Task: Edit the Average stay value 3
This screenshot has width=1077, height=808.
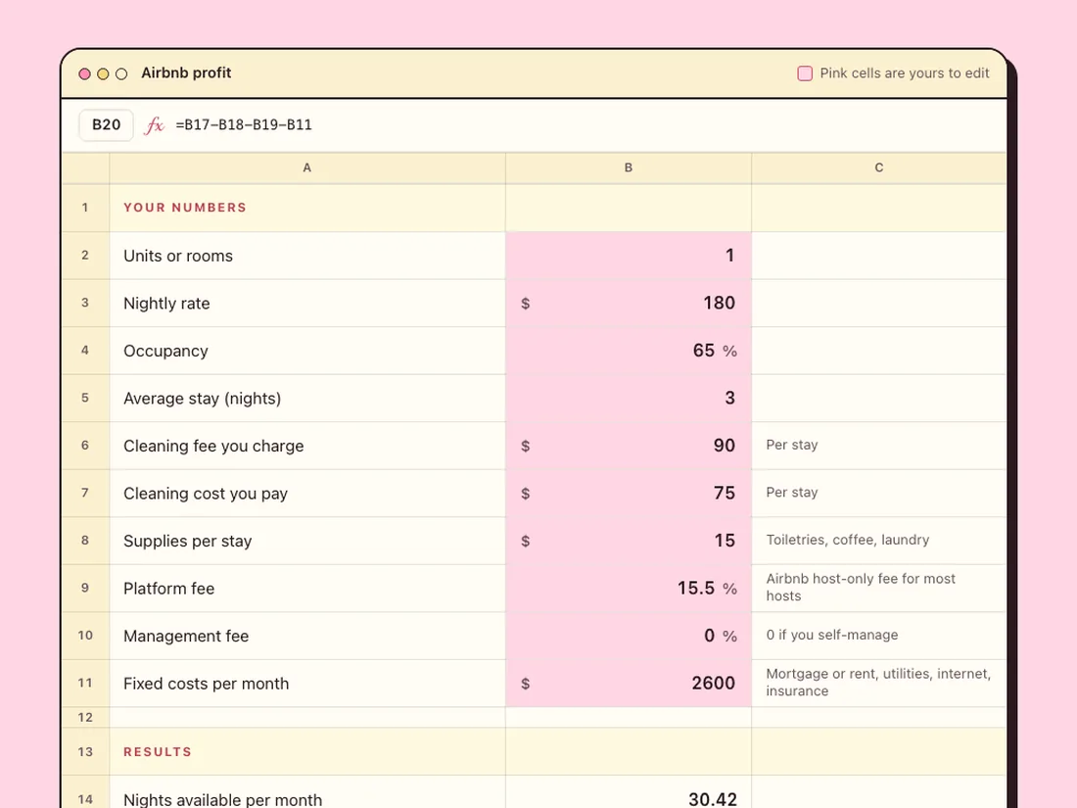Action: coord(629,398)
